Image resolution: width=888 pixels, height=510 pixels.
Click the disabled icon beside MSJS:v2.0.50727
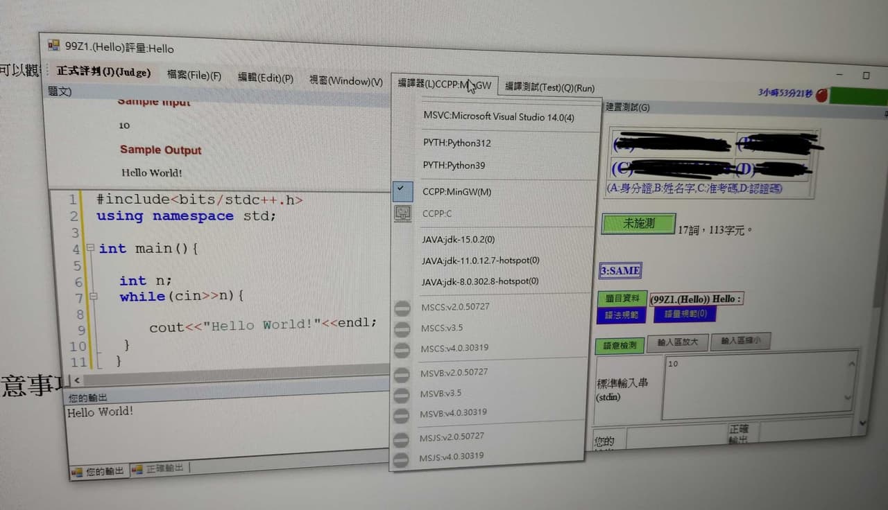401,439
